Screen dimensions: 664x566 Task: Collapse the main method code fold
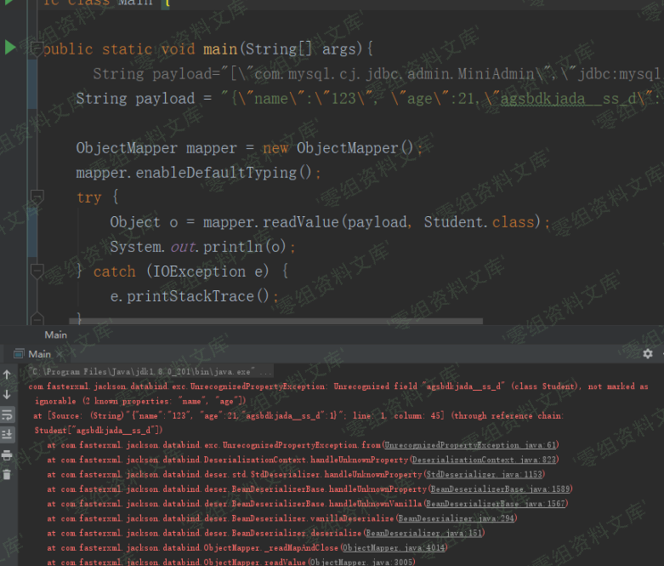[x=36, y=49]
